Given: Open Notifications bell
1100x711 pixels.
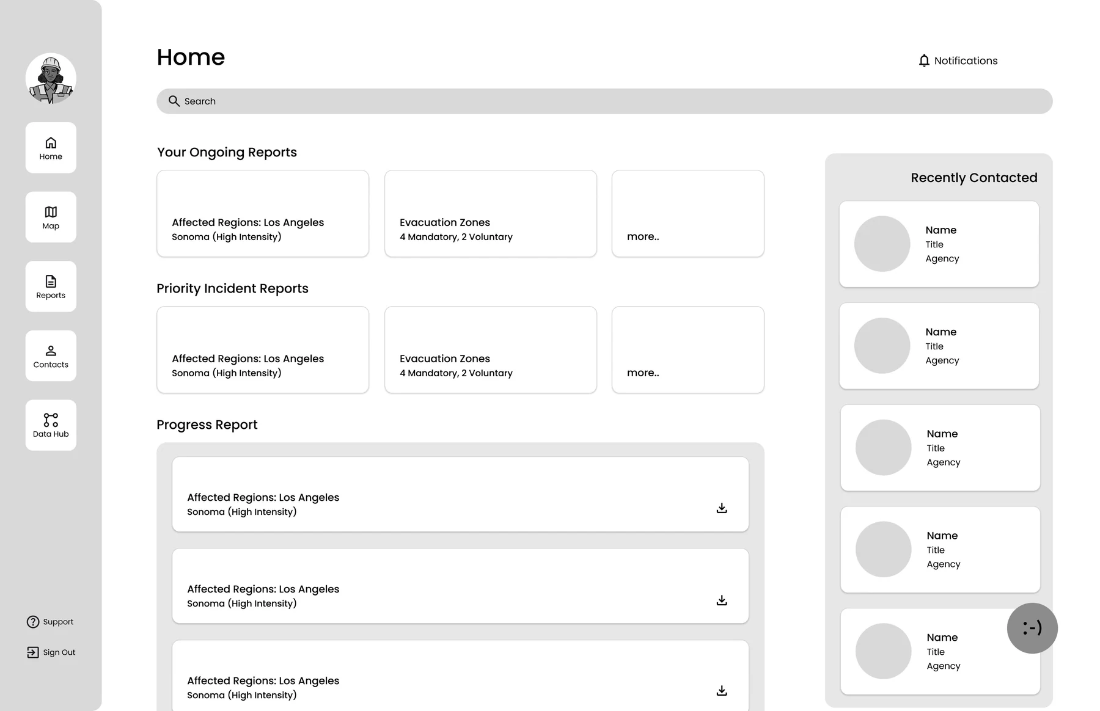Looking at the screenshot, I should pos(958,60).
